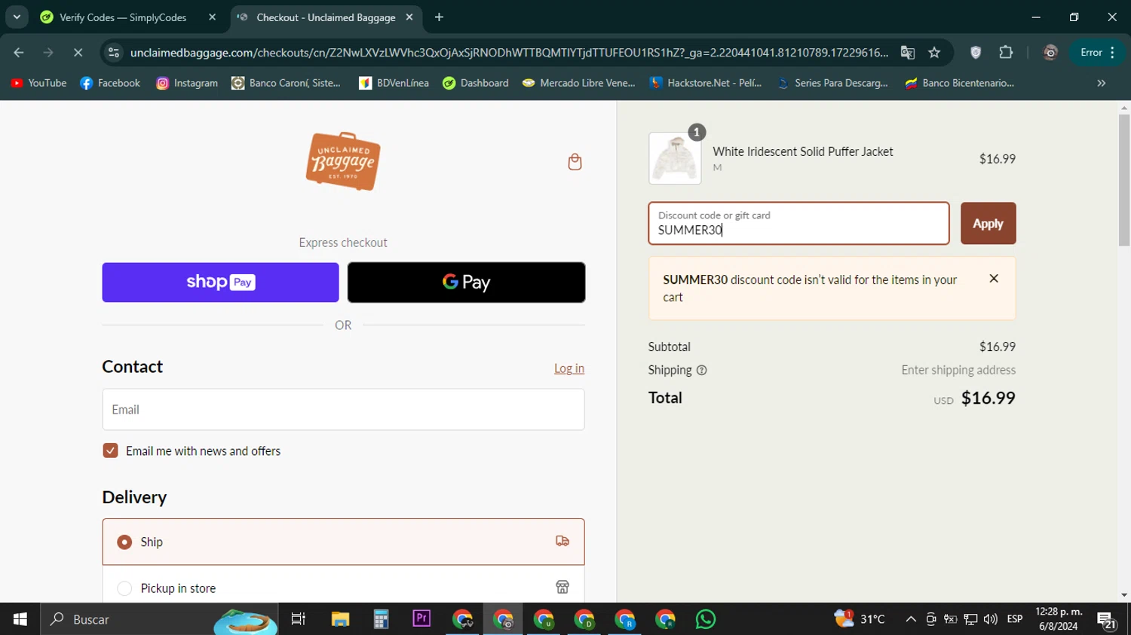This screenshot has height=635, width=1131.
Task: Click the Unclaimed Baggage logo
Action: pos(343,161)
